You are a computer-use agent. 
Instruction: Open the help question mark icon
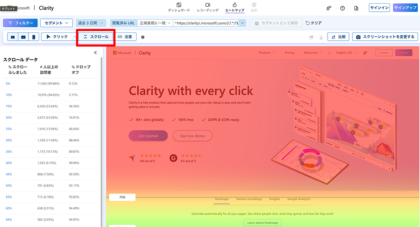click(342, 8)
